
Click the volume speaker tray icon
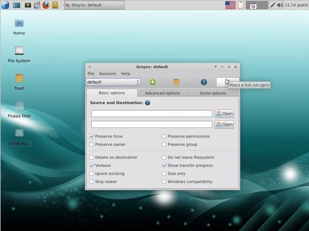280,5
